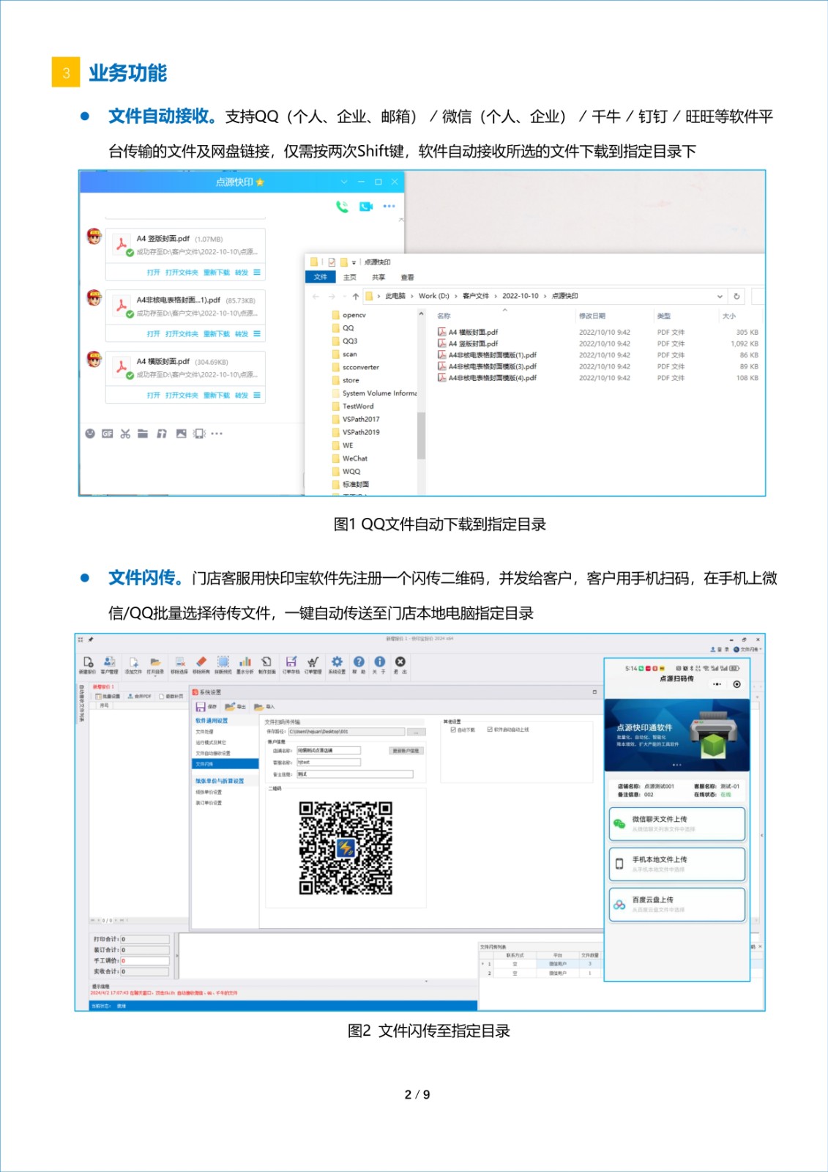This screenshot has height=1172, width=828.
Task: Expand the address bar history dropdown in Explorer
Action: tap(720, 297)
